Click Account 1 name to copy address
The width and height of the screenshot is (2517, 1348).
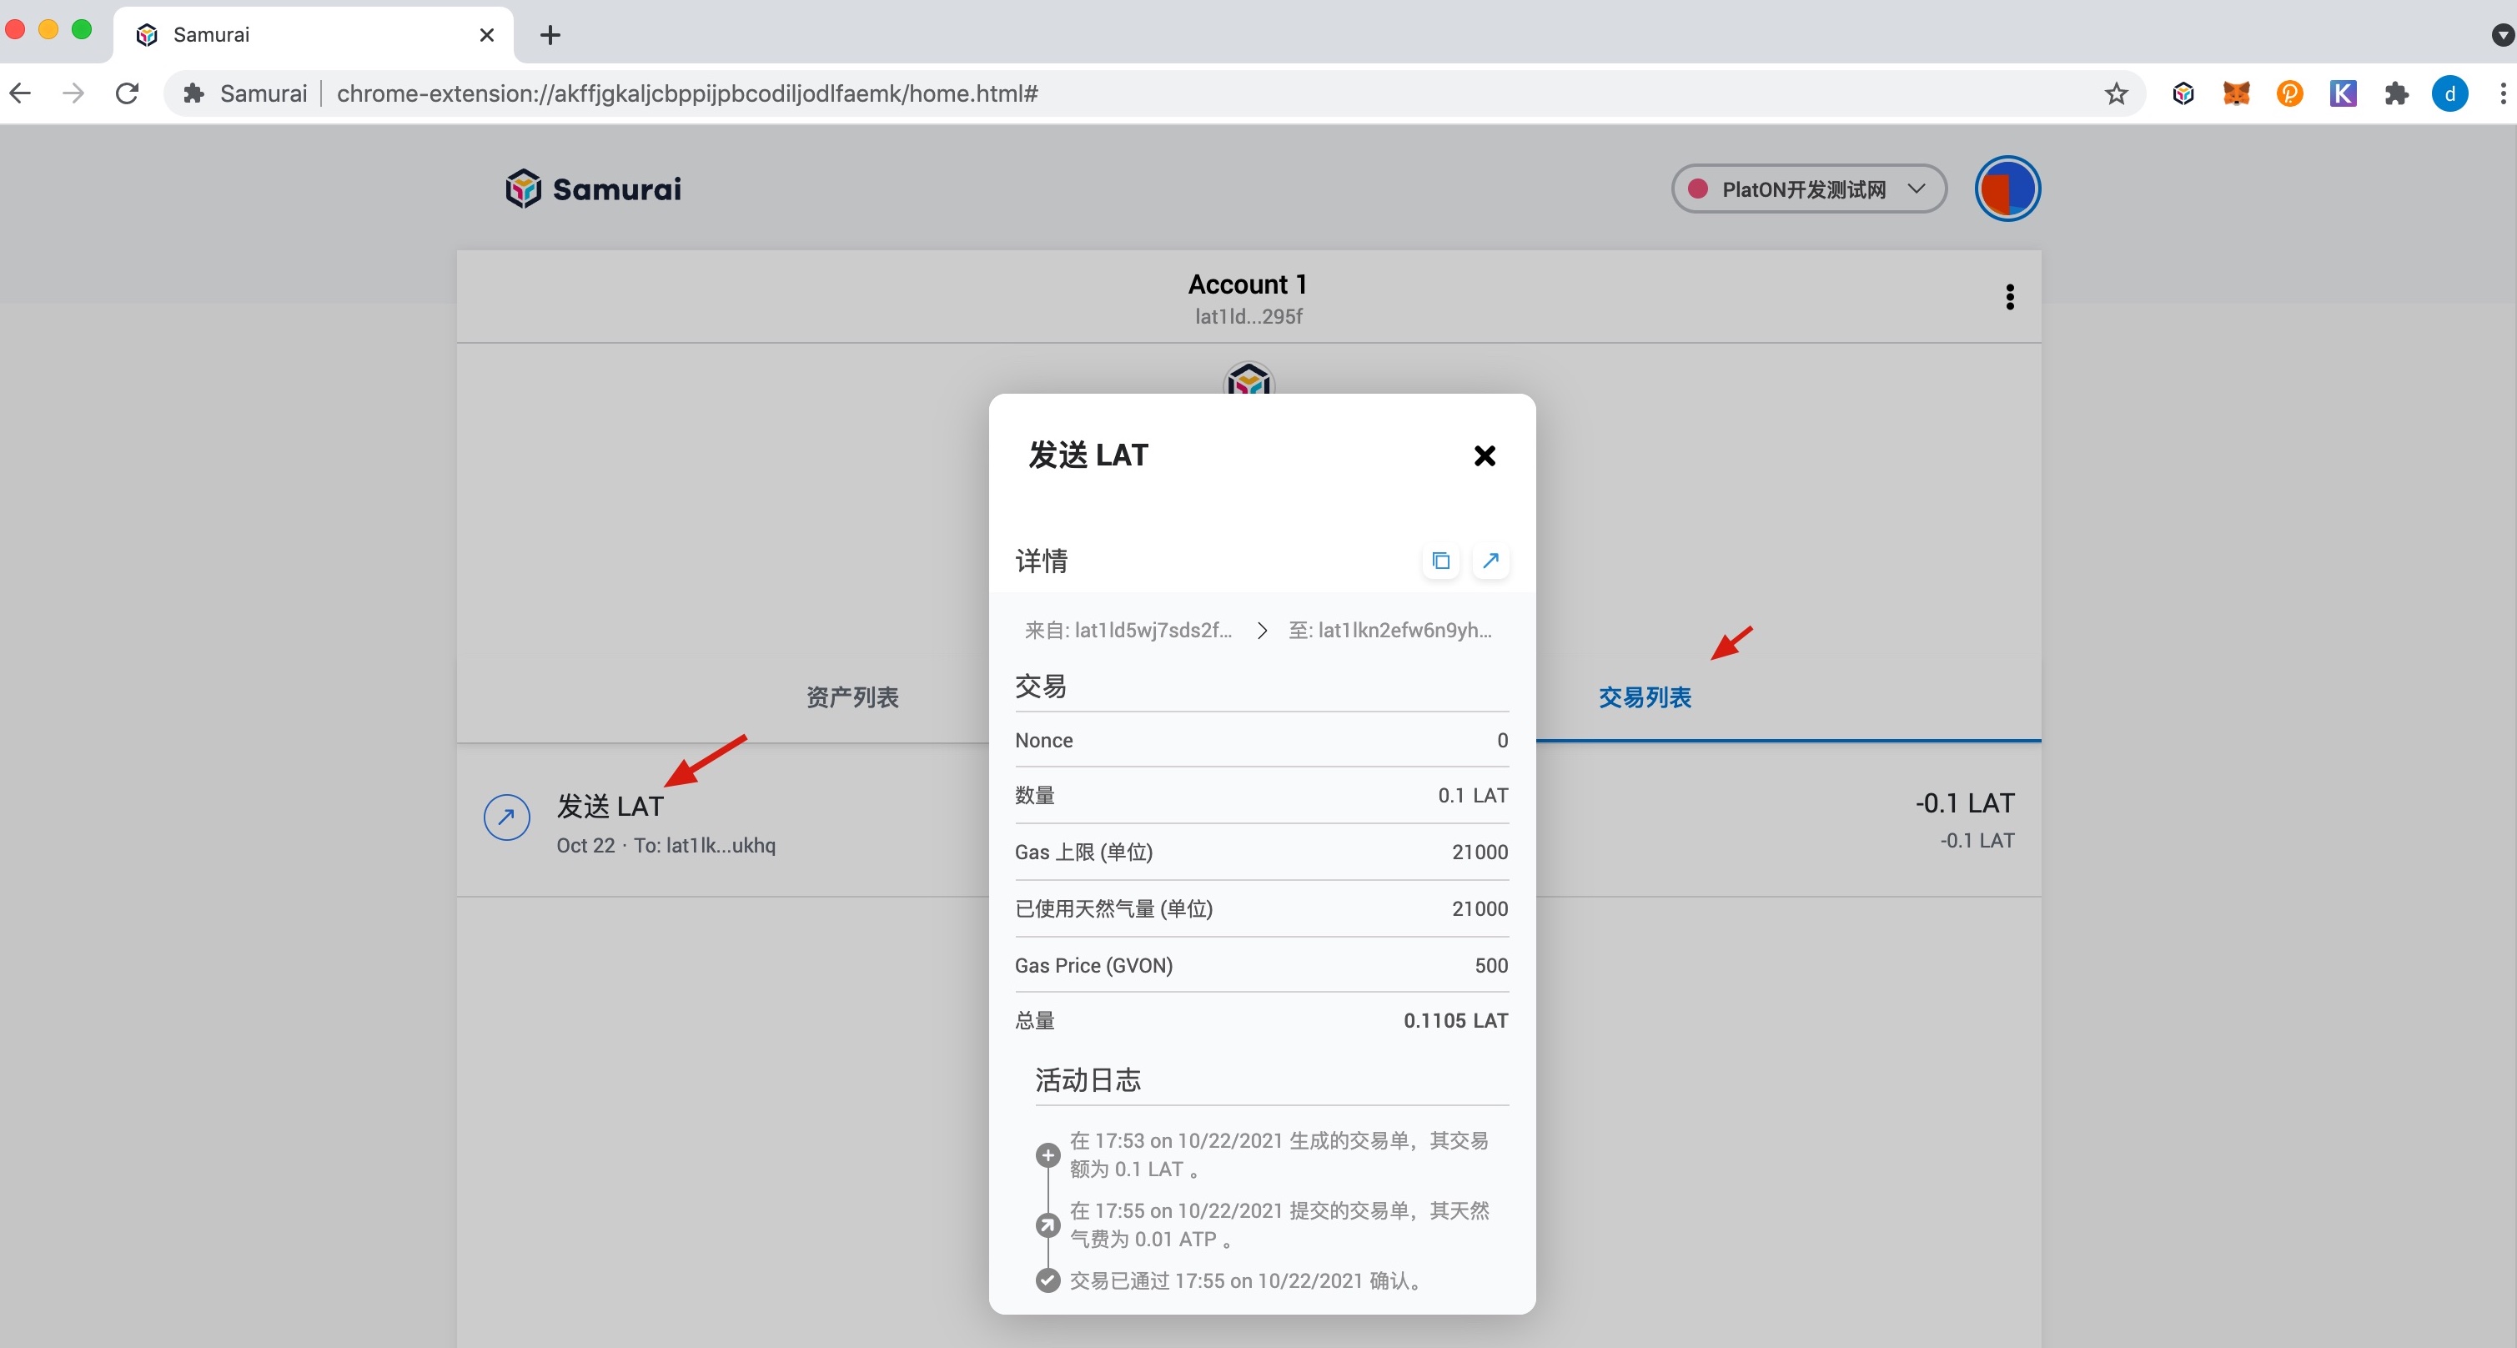[1248, 284]
